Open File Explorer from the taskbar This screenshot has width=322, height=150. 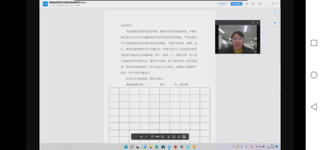151,147
